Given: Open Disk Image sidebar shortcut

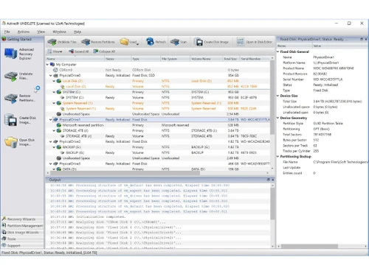Looking at the screenshot, I should click(x=20, y=142).
